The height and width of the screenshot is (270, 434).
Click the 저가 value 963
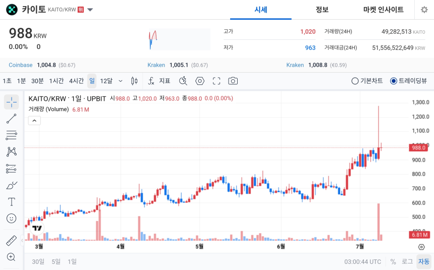coord(310,47)
